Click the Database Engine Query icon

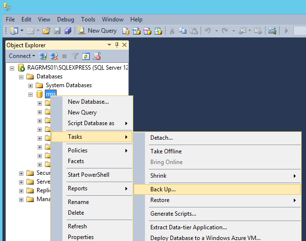[x=126, y=31]
